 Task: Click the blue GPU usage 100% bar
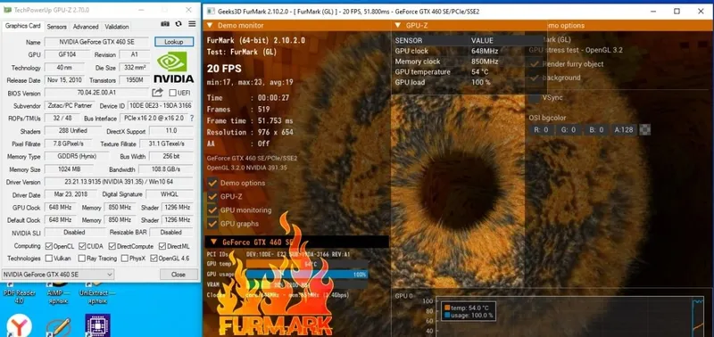(x=306, y=275)
